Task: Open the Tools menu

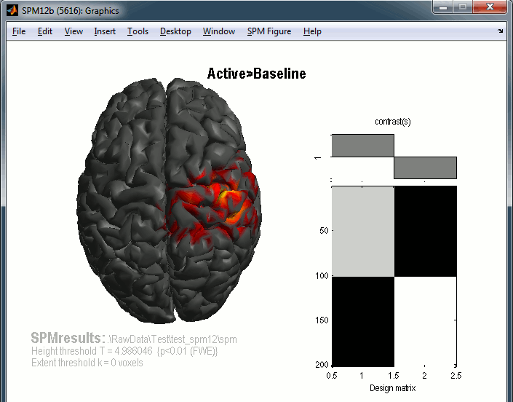Action: point(138,31)
